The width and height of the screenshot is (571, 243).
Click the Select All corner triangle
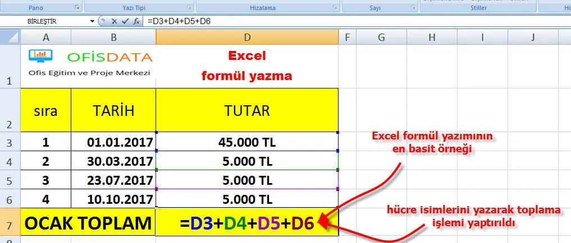pos(10,38)
